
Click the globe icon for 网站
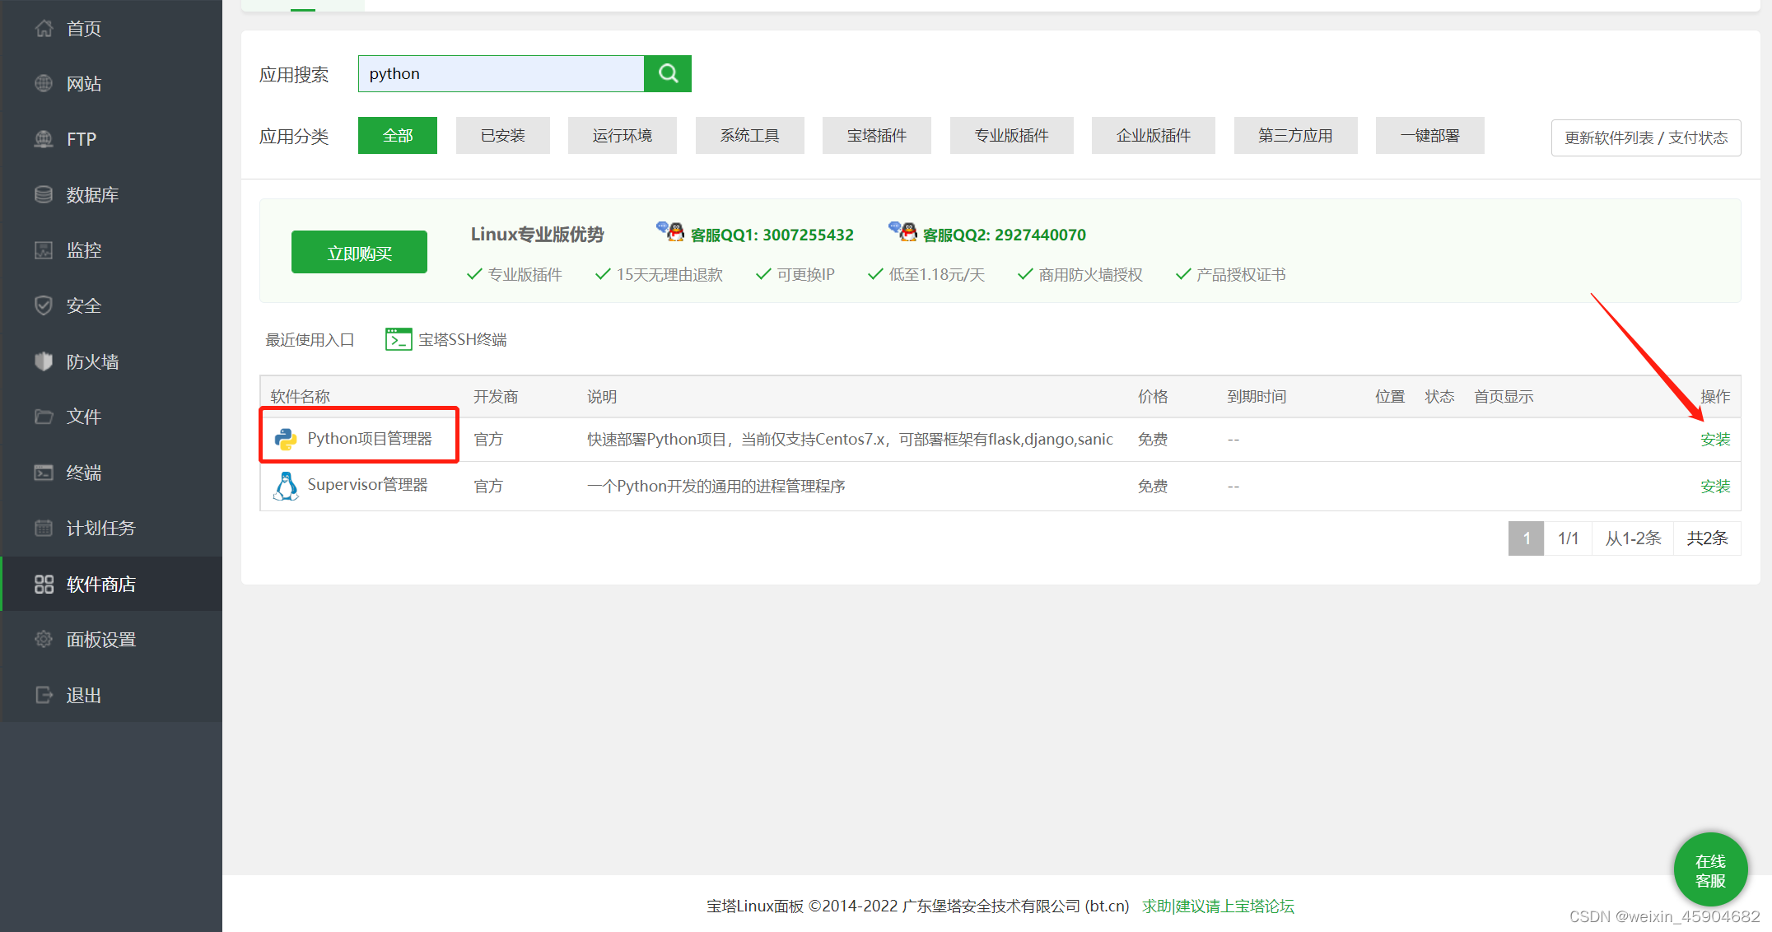[x=44, y=84]
